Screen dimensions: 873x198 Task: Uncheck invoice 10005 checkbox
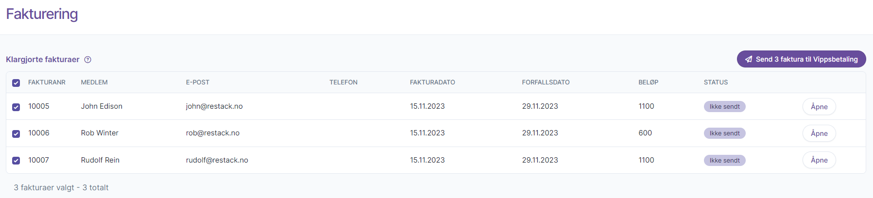coord(16,107)
